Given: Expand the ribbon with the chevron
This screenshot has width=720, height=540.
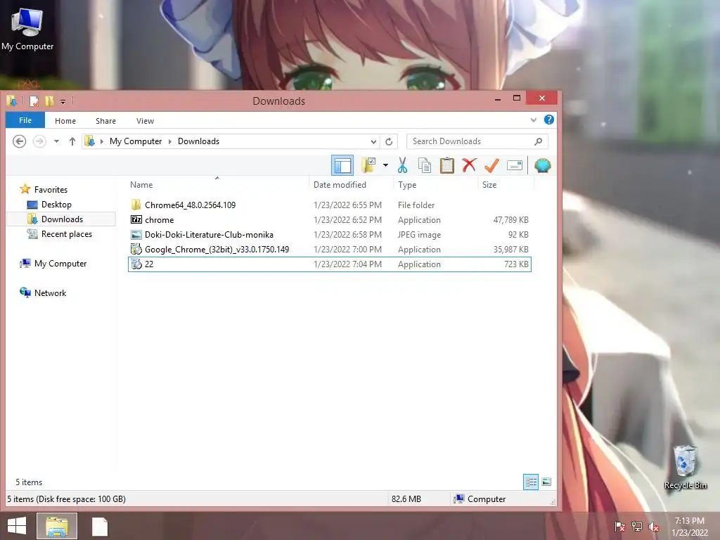Looking at the screenshot, I should pyautogui.click(x=533, y=120).
